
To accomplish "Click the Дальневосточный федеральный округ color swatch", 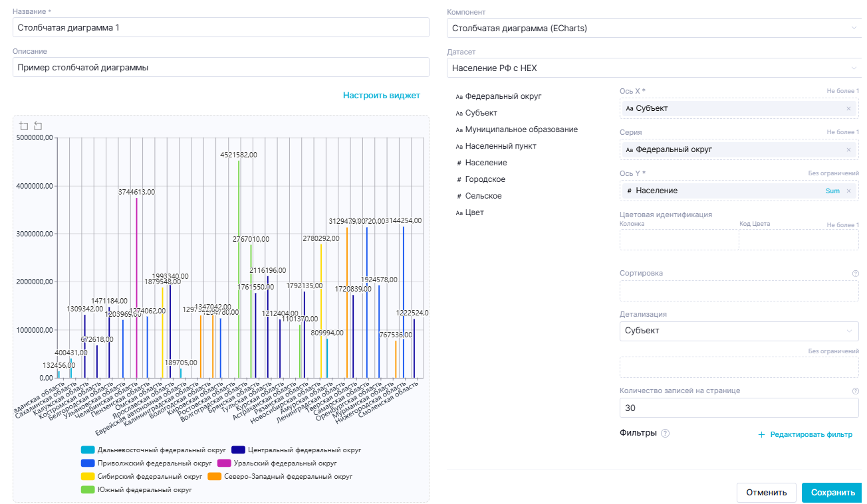I will 87,450.
